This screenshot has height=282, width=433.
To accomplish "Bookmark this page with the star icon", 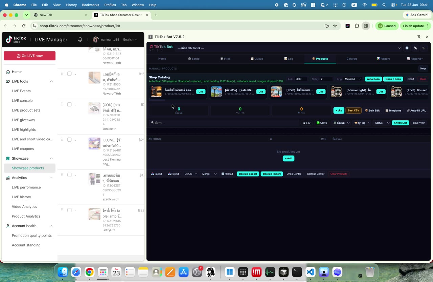I will pos(335,26).
